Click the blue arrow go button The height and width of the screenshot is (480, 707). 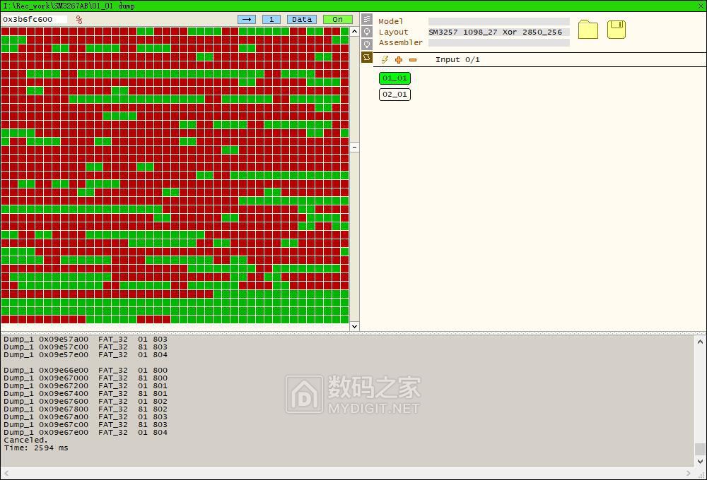(x=247, y=19)
